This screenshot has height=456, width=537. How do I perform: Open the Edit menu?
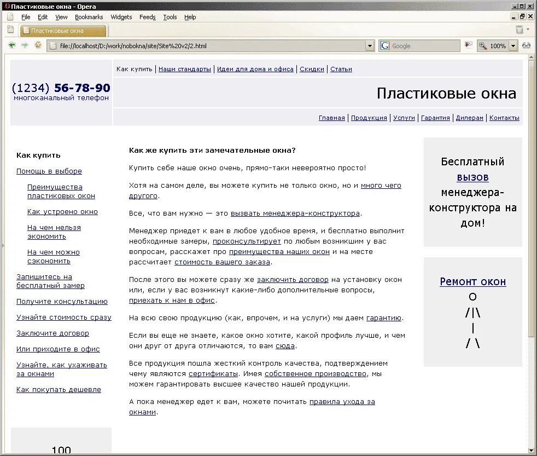(x=43, y=17)
